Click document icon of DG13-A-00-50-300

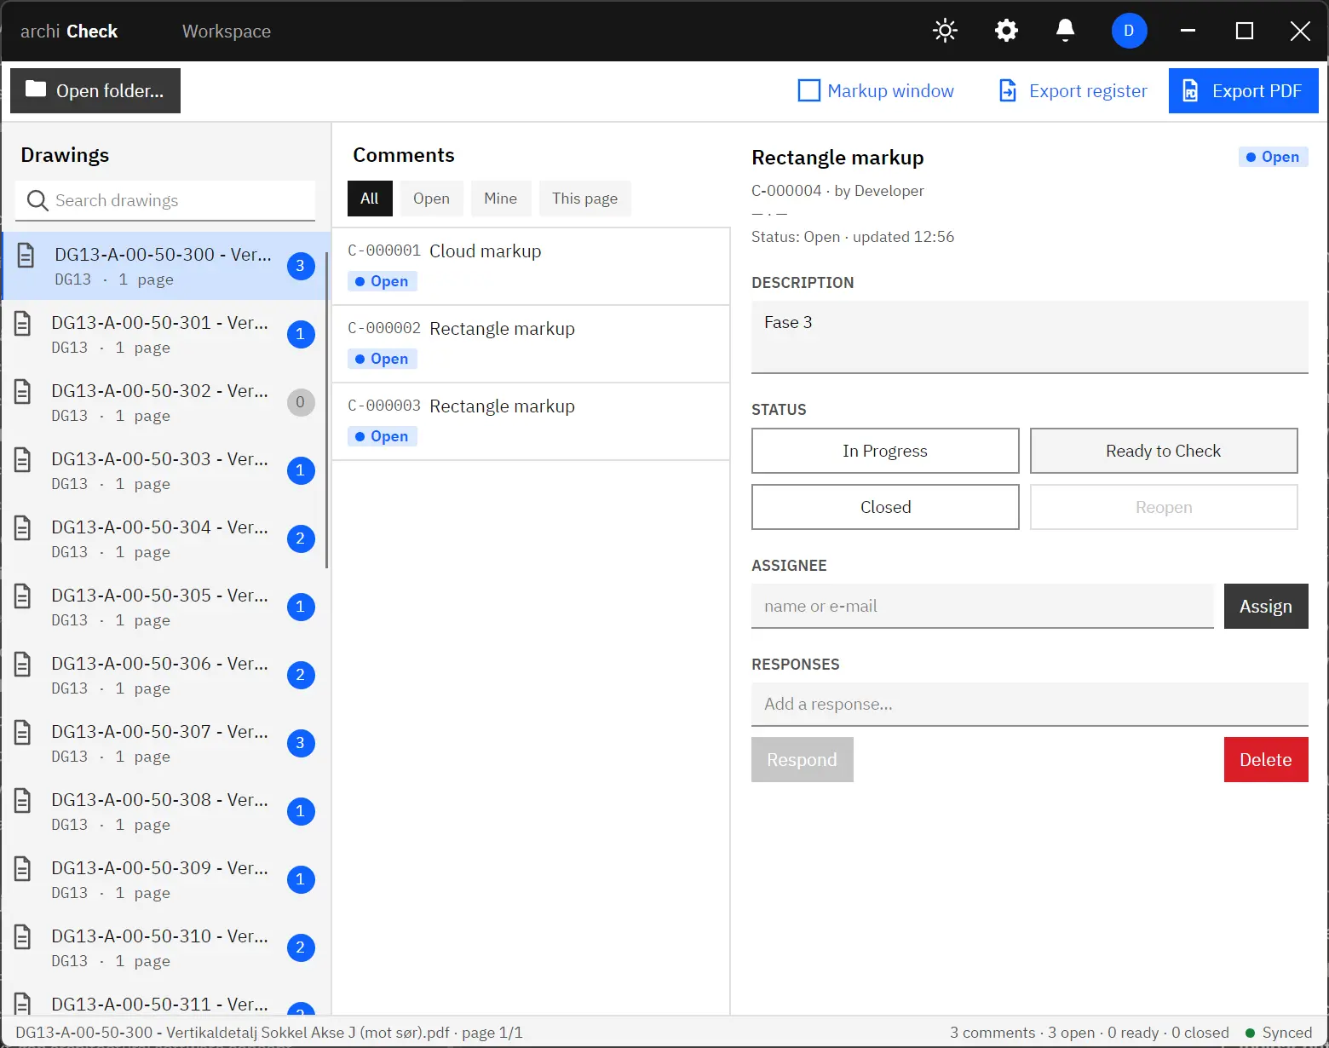[26, 255]
